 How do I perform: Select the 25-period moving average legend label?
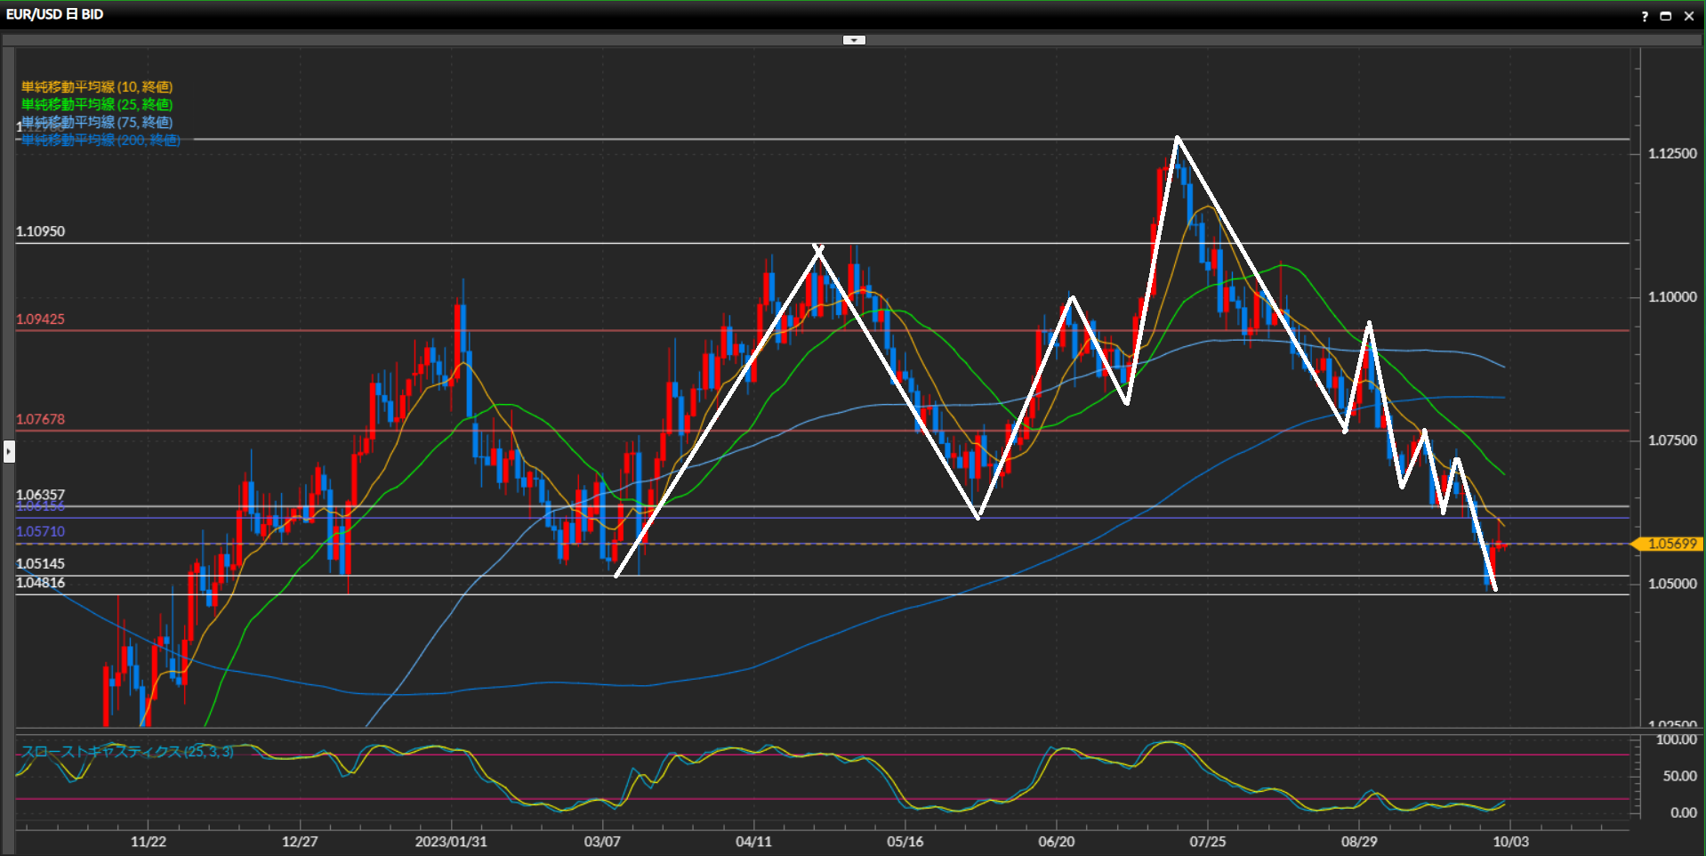tap(97, 104)
